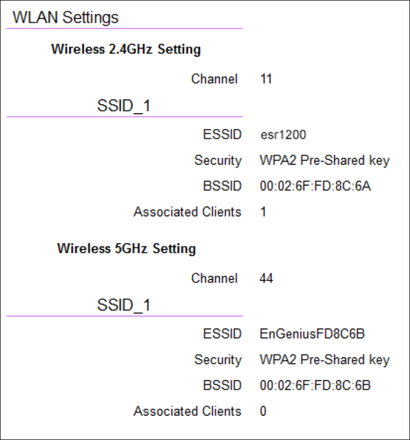Click the 5GHz WPA2 Pre-Shared key text
This screenshot has width=410, height=440.
[x=325, y=360]
